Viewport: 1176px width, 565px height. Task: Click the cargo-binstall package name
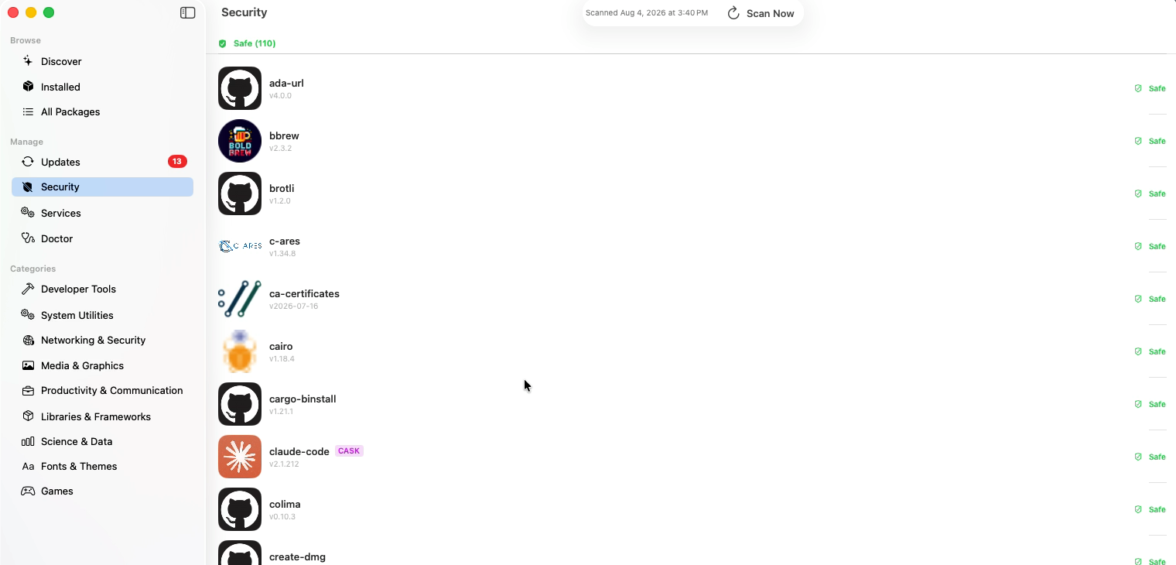point(303,399)
